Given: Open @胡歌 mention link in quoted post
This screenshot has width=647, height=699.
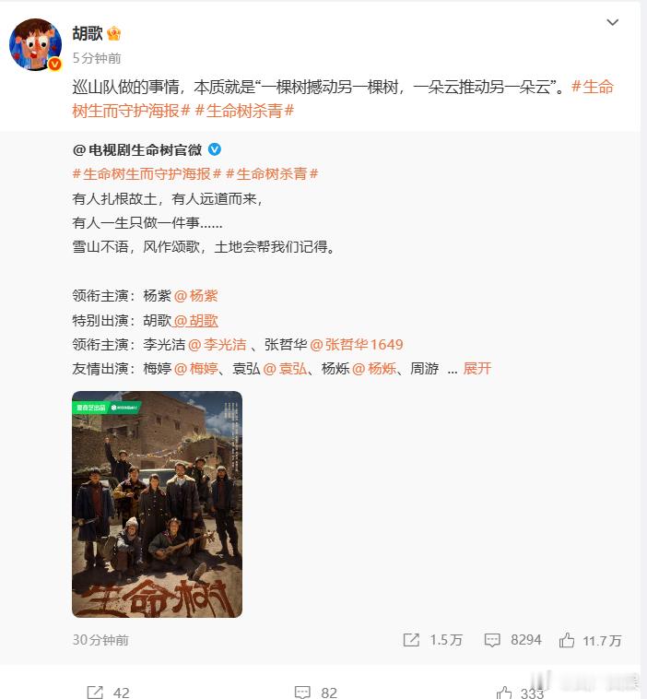Looking at the screenshot, I should [x=196, y=320].
